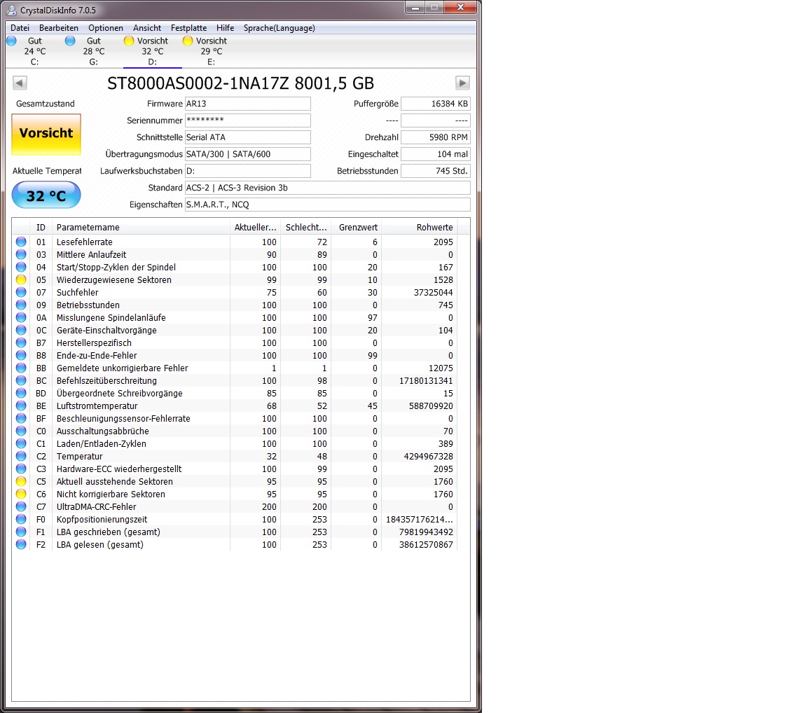Click status icon for Misslungene Spindelanläufe
The height and width of the screenshot is (713, 807).
click(21, 317)
